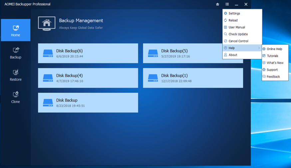Image resolution: width=291 pixels, height=168 pixels.
Task: Click the disk icon of Disk Backup(1)
Action: click(153, 78)
